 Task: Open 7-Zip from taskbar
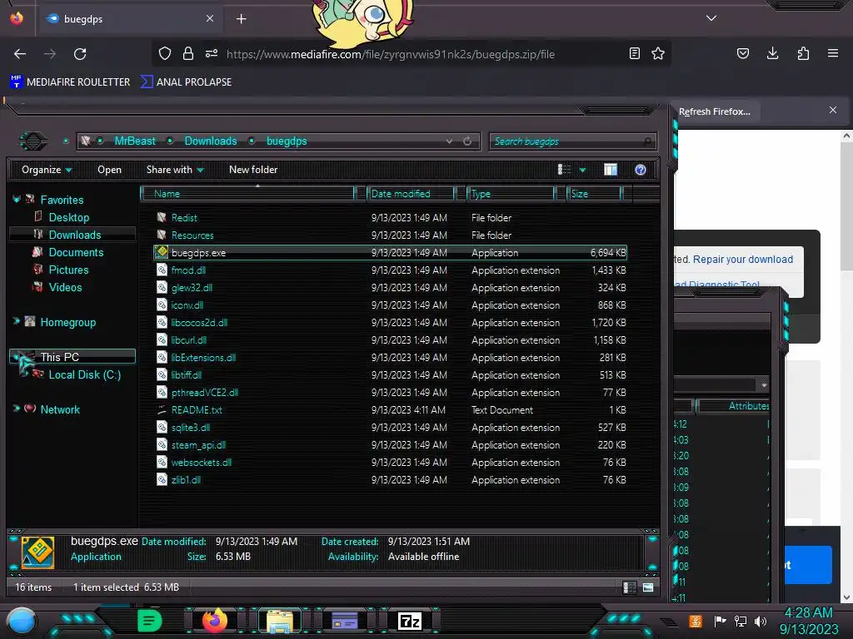[x=410, y=621]
